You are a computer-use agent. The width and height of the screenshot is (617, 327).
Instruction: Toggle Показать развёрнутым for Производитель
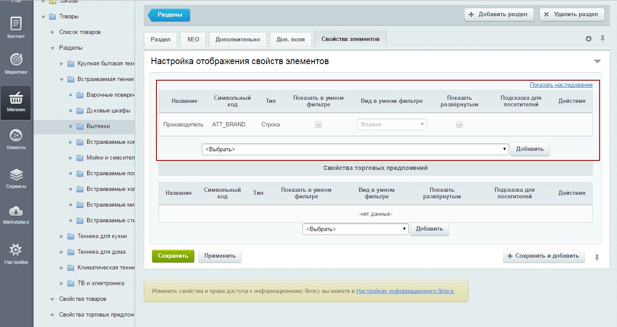(459, 125)
